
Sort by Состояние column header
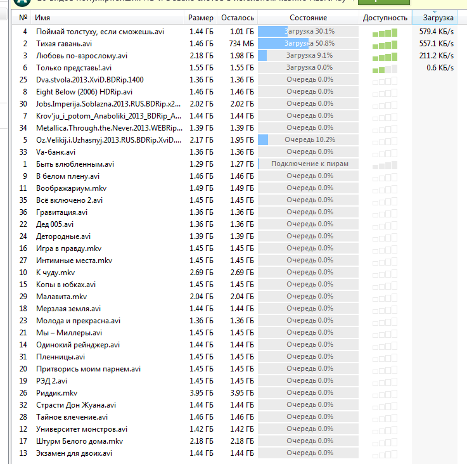pos(308,18)
